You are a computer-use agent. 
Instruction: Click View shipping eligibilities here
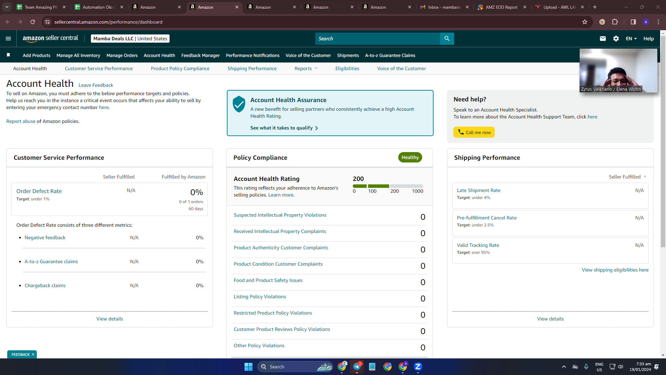[x=615, y=270]
